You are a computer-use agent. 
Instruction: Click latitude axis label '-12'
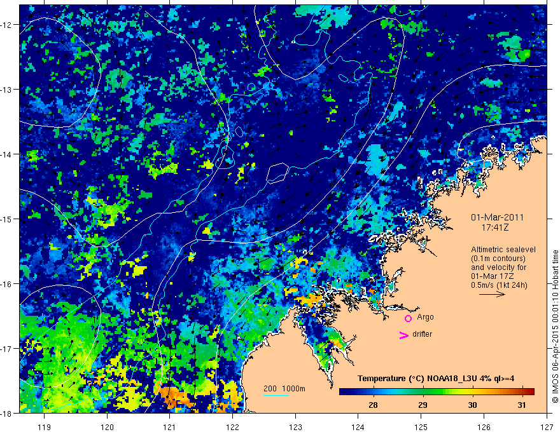pos(7,25)
